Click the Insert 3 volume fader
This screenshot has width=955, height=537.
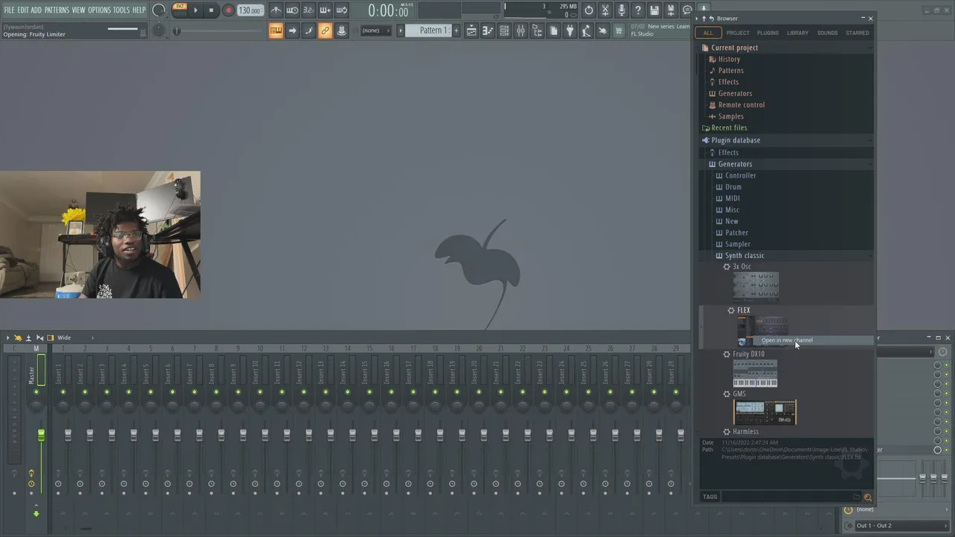(x=112, y=436)
